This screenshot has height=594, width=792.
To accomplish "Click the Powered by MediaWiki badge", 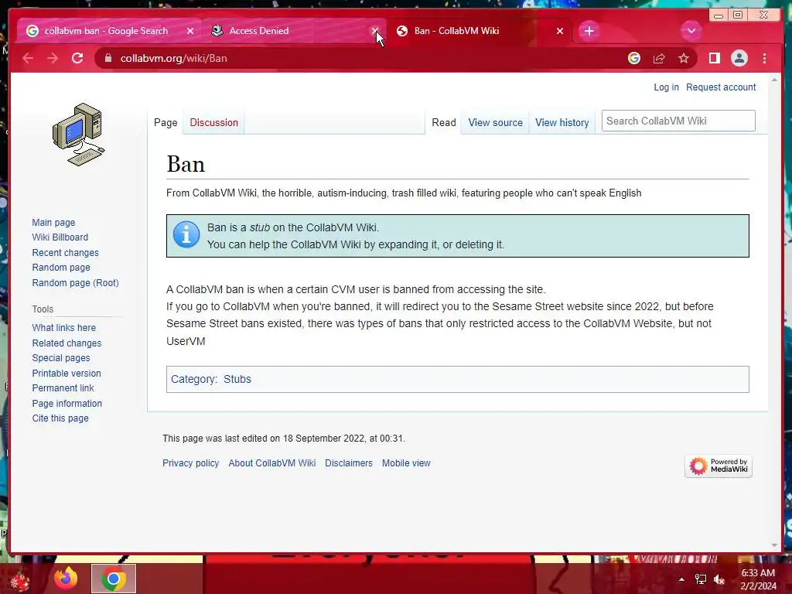I will (719, 466).
